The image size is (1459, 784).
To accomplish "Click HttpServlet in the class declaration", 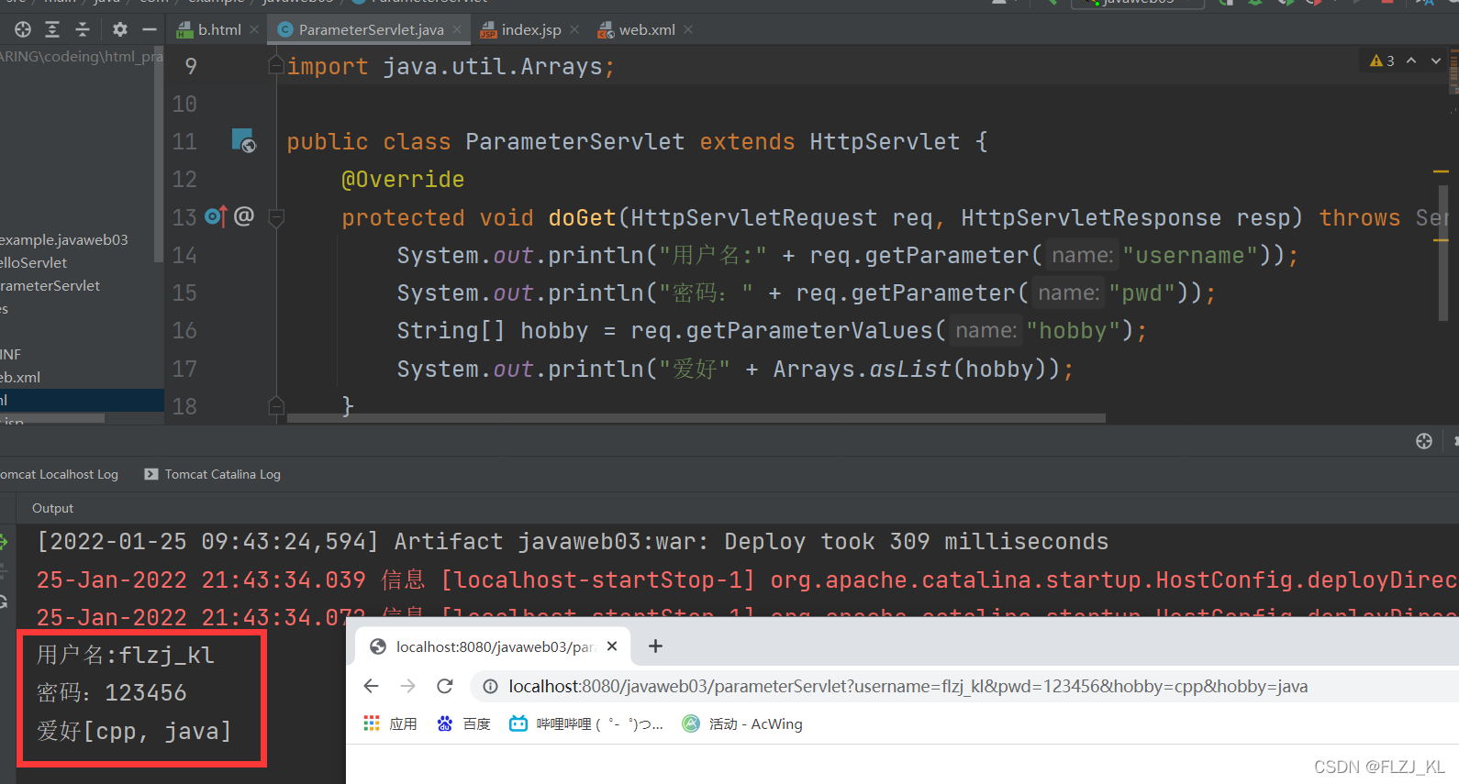I will pyautogui.click(x=885, y=141).
